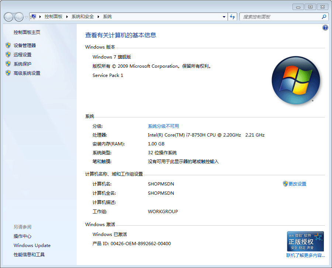The width and height of the screenshot is (332, 268).
Task: Click shield icon next to 设备管理器
Action: [8, 45]
